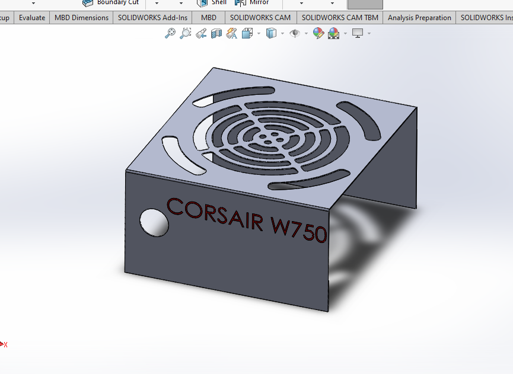
Task: Open the MBD Dimensions tab
Action: point(81,18)
